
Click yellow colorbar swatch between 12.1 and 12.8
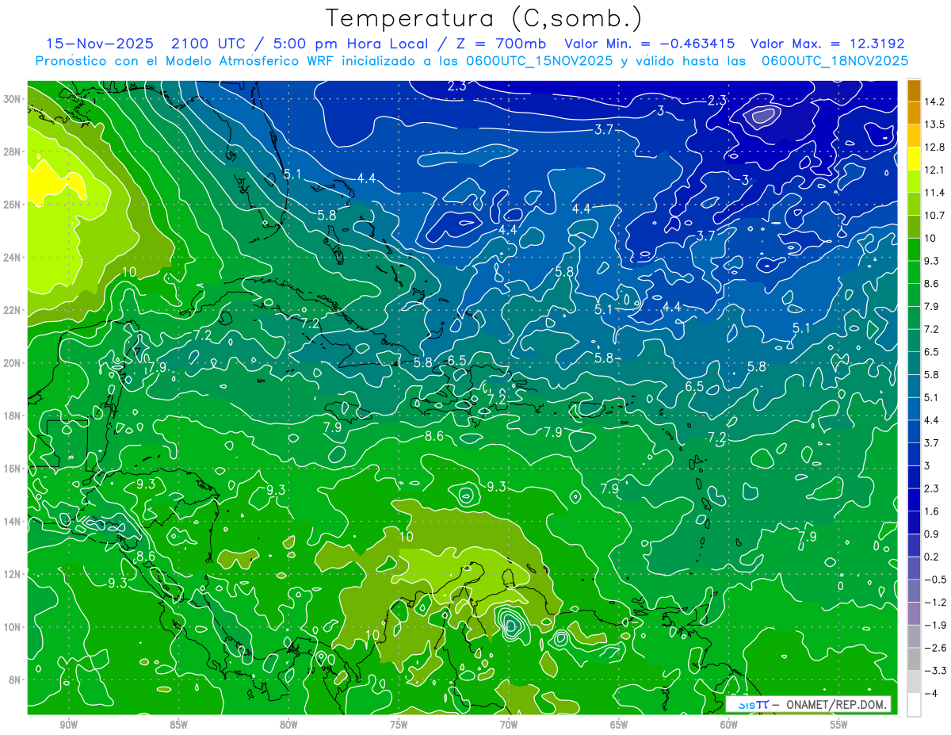(914, 159)
